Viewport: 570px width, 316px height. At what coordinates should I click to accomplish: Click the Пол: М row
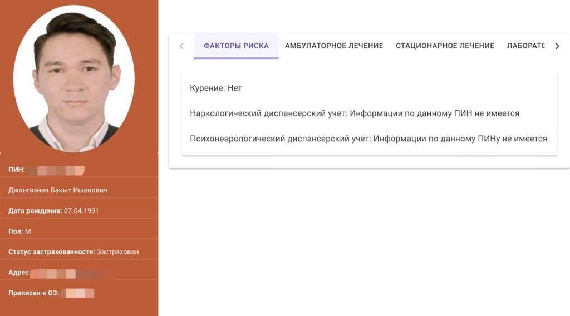click(20, 231)
